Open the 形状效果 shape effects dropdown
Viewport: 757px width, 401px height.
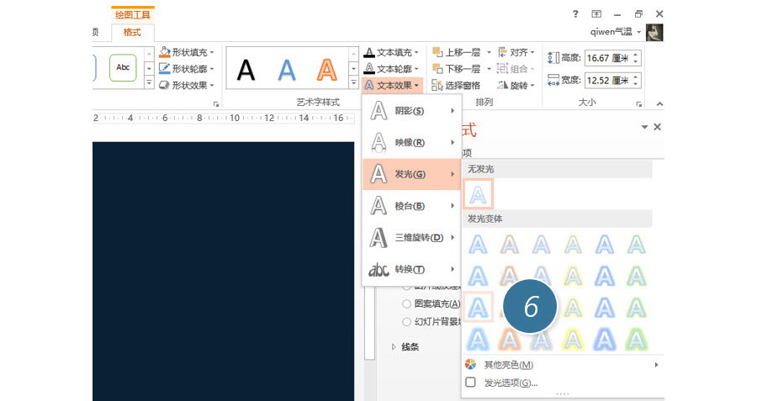[187, 85]
